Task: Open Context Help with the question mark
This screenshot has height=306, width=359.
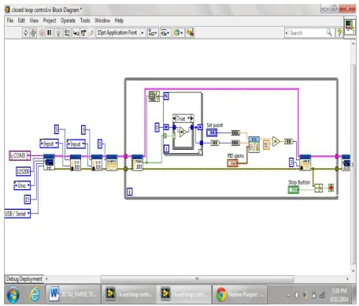Action: tap(339, 32)
